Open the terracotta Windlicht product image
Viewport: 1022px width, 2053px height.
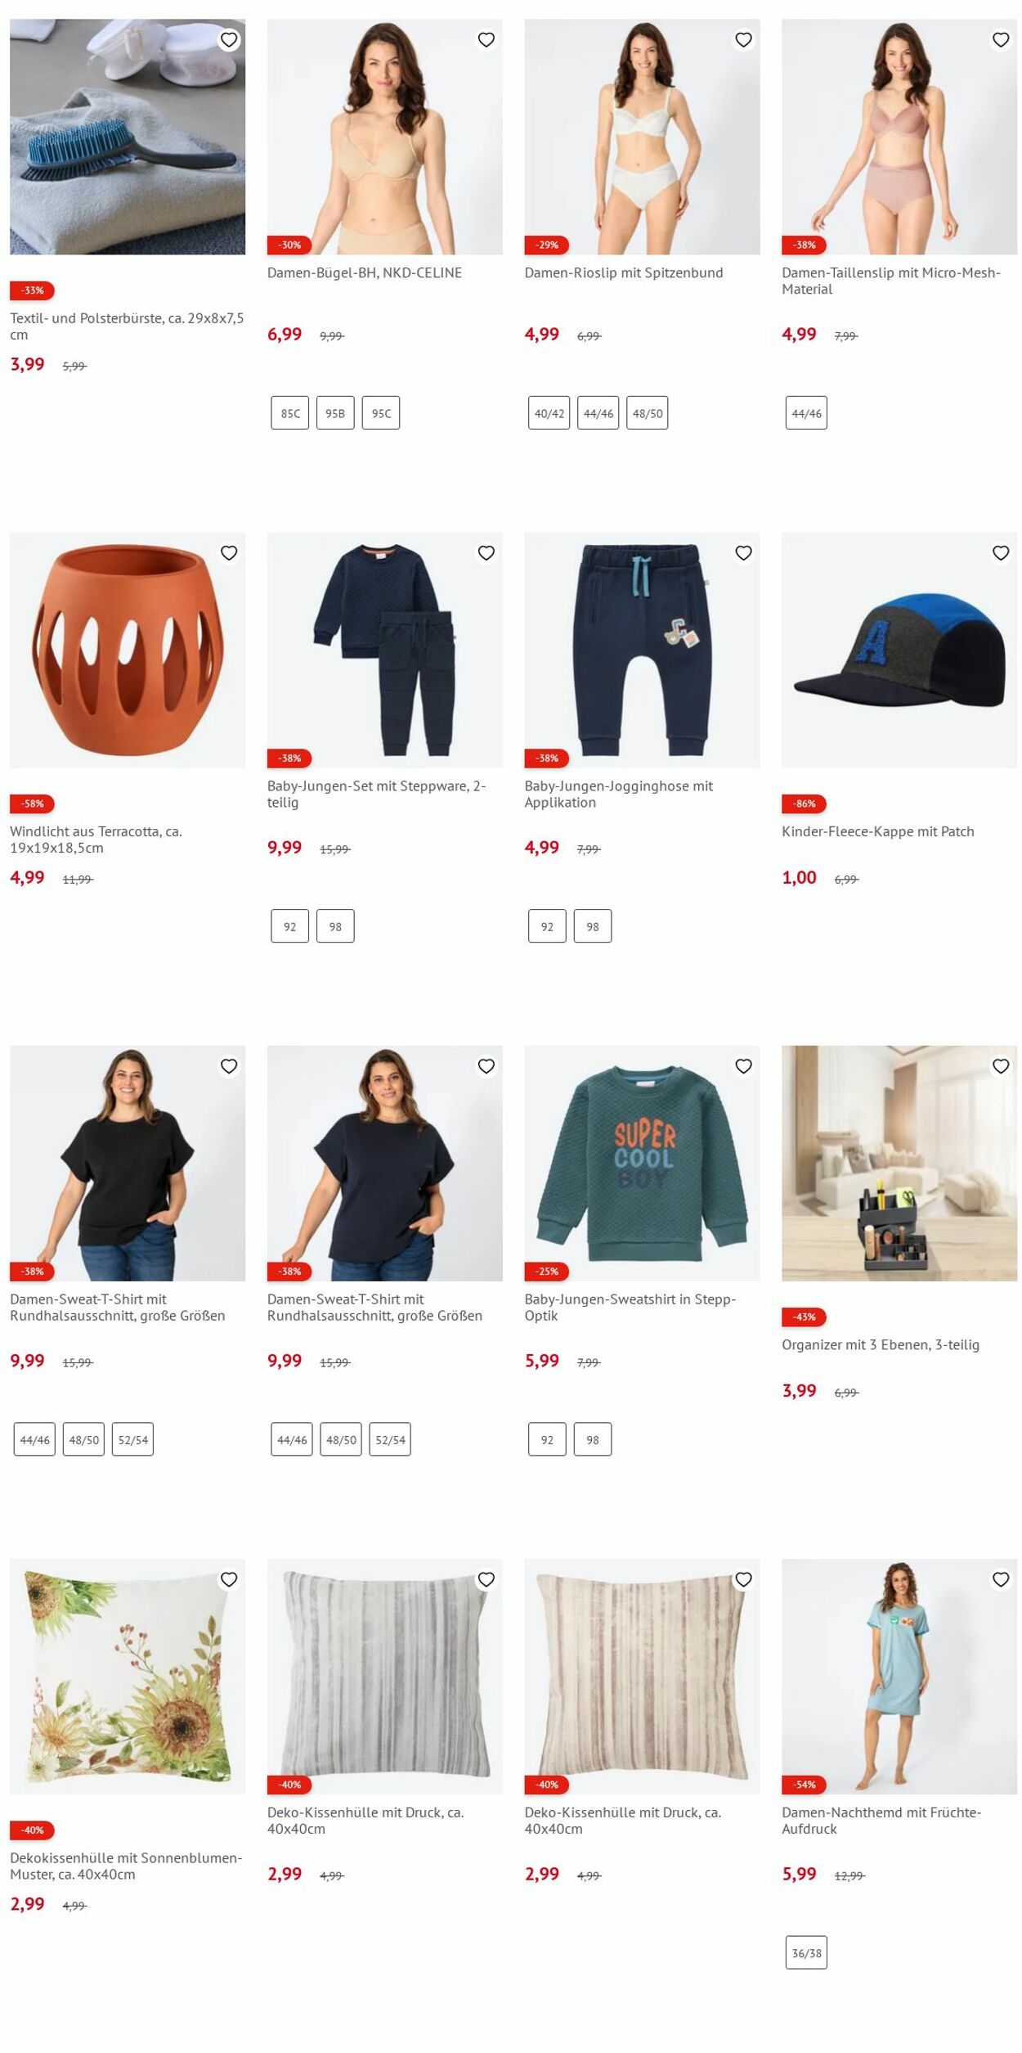click(x=128, y=651)
